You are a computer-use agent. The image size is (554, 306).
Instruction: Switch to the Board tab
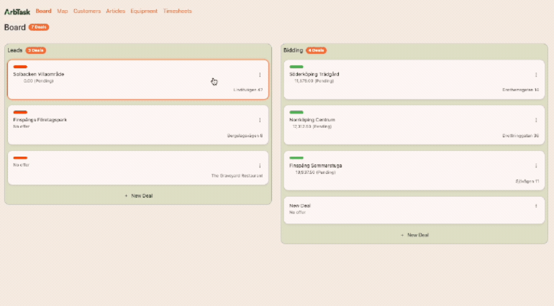43,11
